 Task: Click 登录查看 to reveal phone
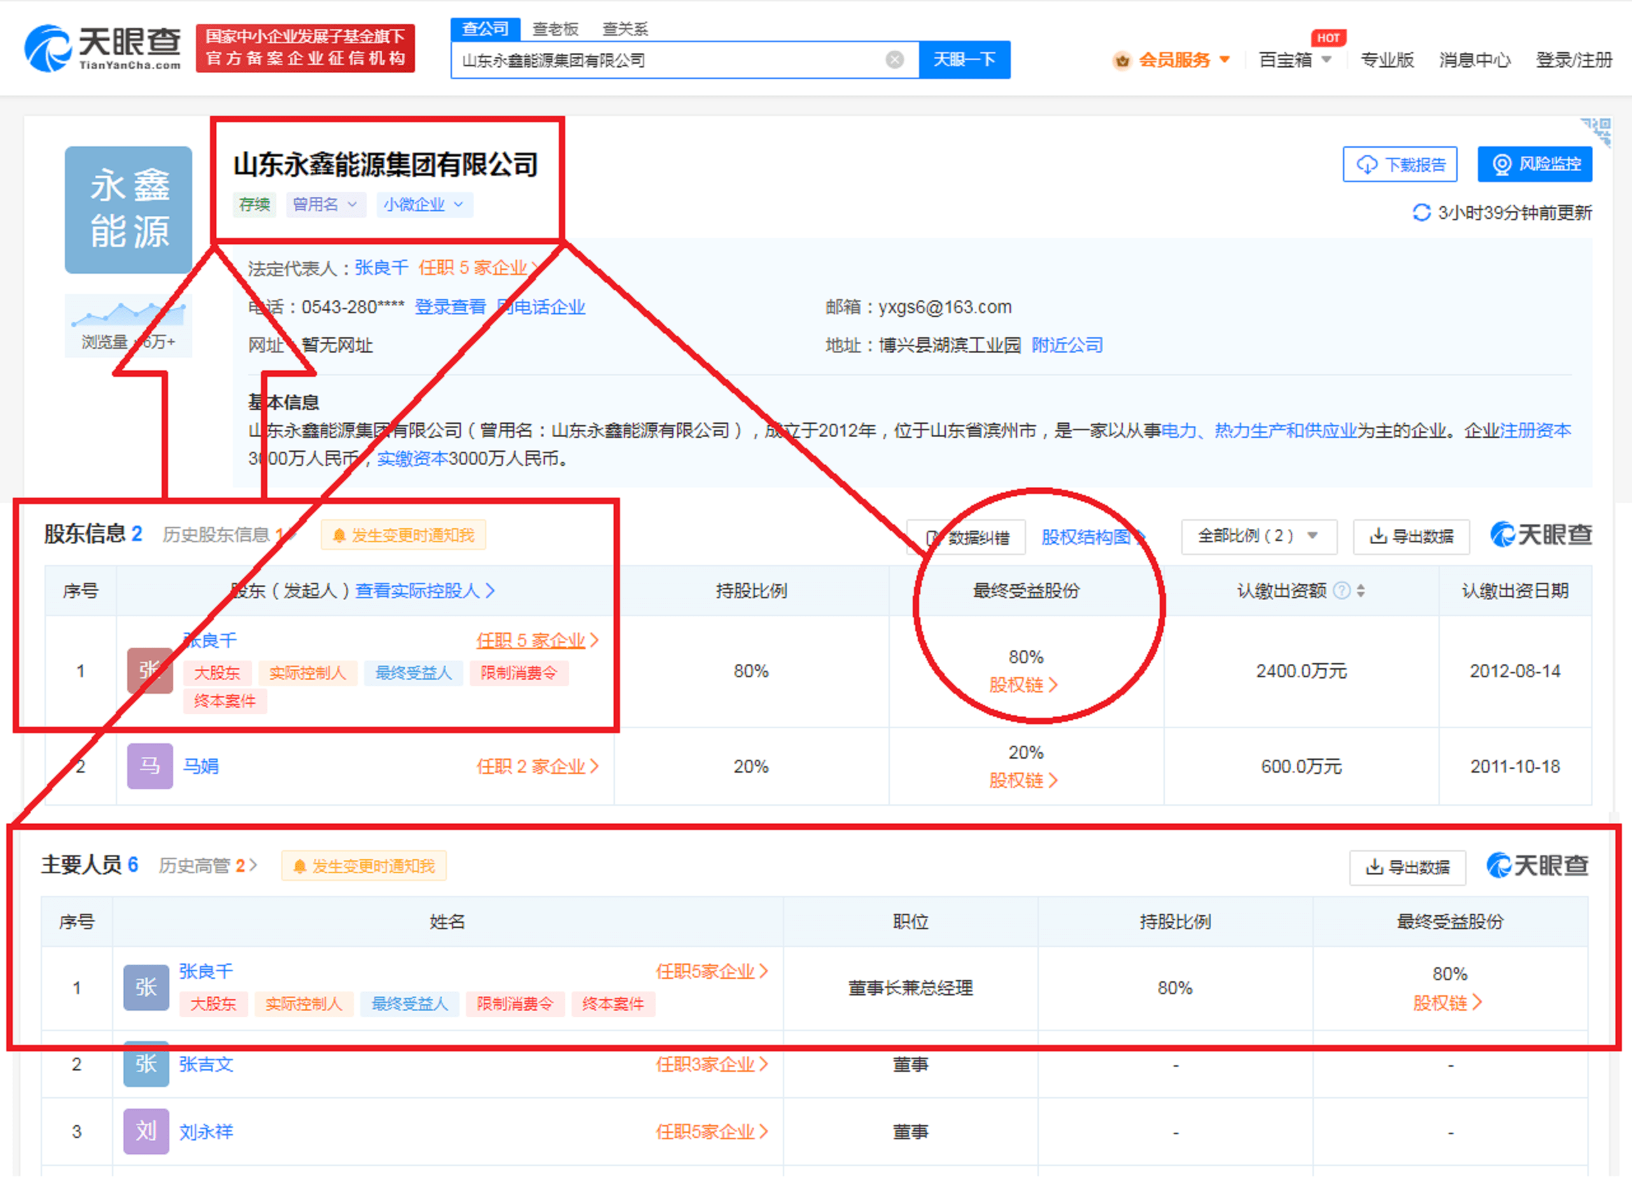click(x=450, y=307)
